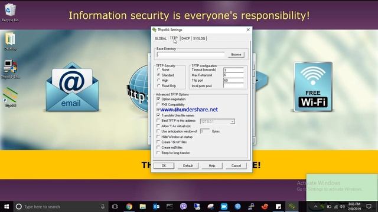Screen dimensions: 378x212
Task: Enable Beep for long transfer
Action: click(x=158, y=153)
